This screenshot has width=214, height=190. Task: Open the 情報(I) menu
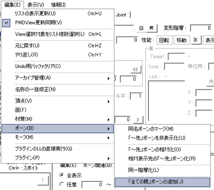[58, 5]
